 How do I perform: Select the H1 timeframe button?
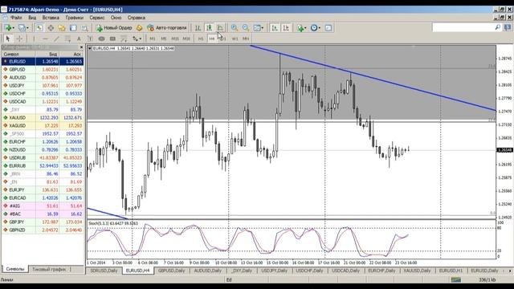[x=201, y=39]
